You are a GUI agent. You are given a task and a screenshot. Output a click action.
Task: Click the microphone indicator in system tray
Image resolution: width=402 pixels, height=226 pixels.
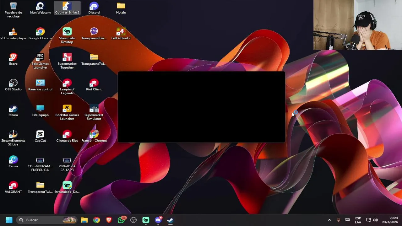click(338, 220)
